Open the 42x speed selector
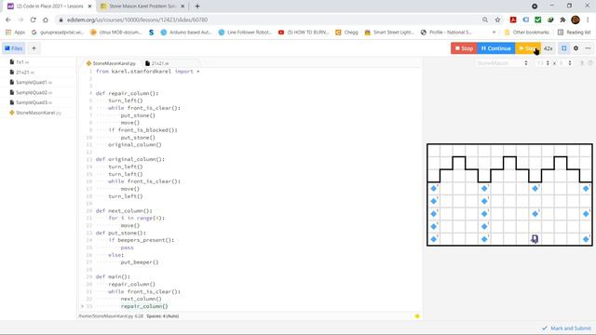The image size is (596, 335). click(548, 48)
